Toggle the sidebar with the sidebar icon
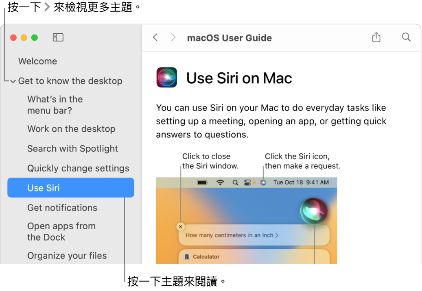This screenshot has height=291, width=422. pyautogui.click(x=58, y=37)
